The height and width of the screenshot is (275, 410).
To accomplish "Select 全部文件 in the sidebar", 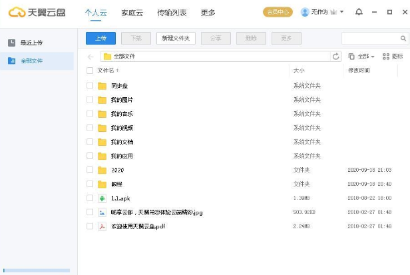I will coord(37,61).
